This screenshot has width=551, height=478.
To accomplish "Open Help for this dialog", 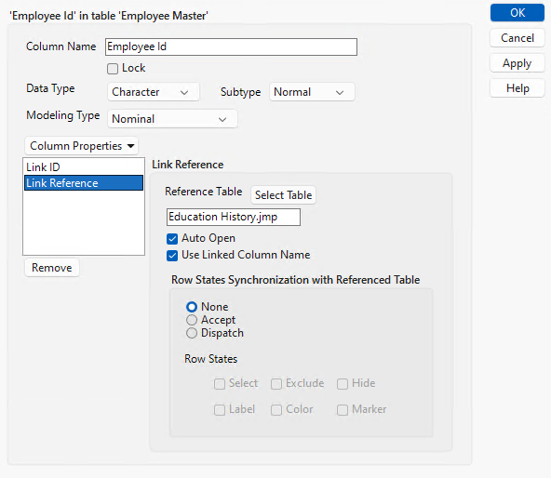I will (517, 88).
